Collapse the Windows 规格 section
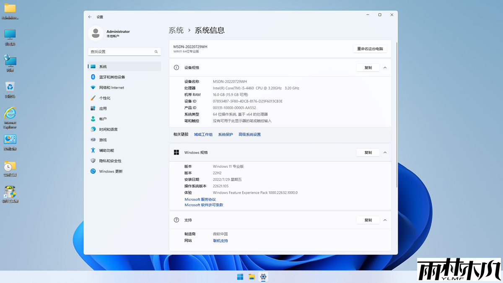This screenshot has height=283, width=503. (385, 152)
